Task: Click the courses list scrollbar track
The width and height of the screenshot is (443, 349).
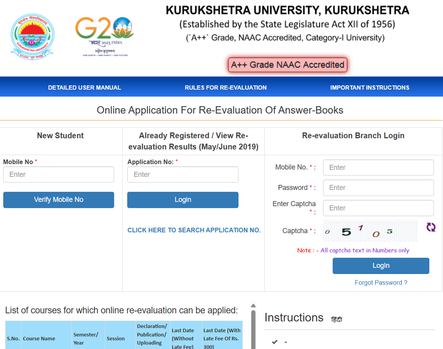Action: click(x=253, y=329)
